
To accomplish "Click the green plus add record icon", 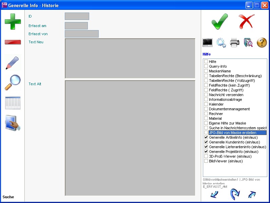I will pos(13,21).
